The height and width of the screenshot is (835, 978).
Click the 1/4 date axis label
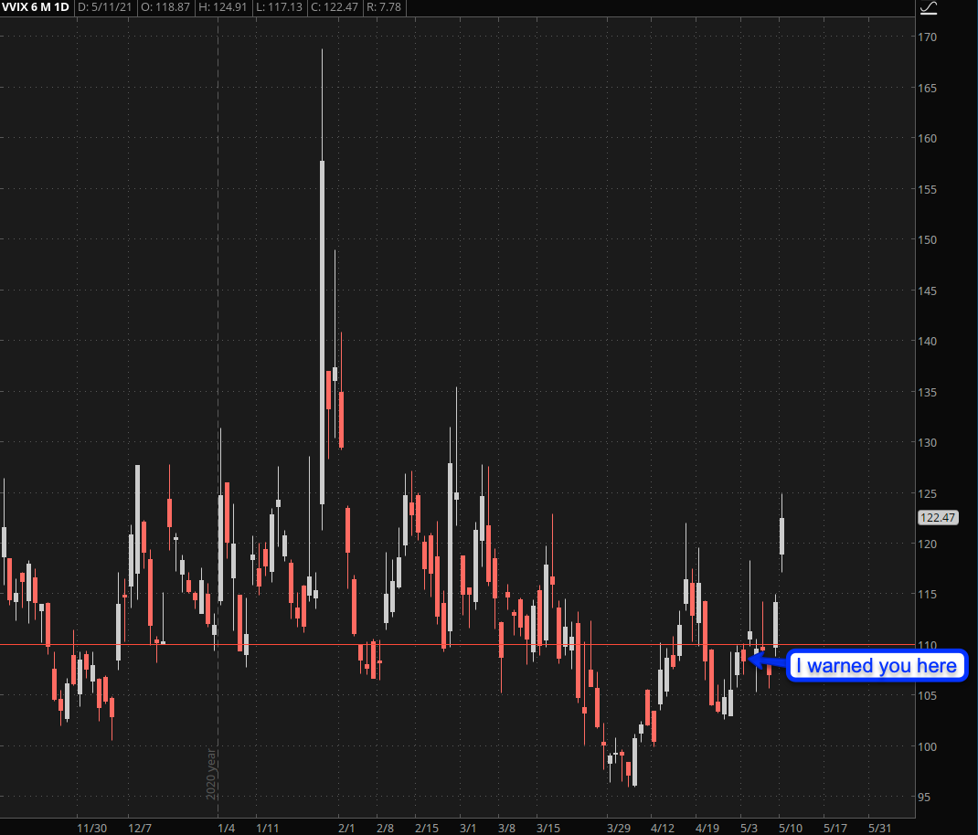pyautogui.click(x=227, y=828)
